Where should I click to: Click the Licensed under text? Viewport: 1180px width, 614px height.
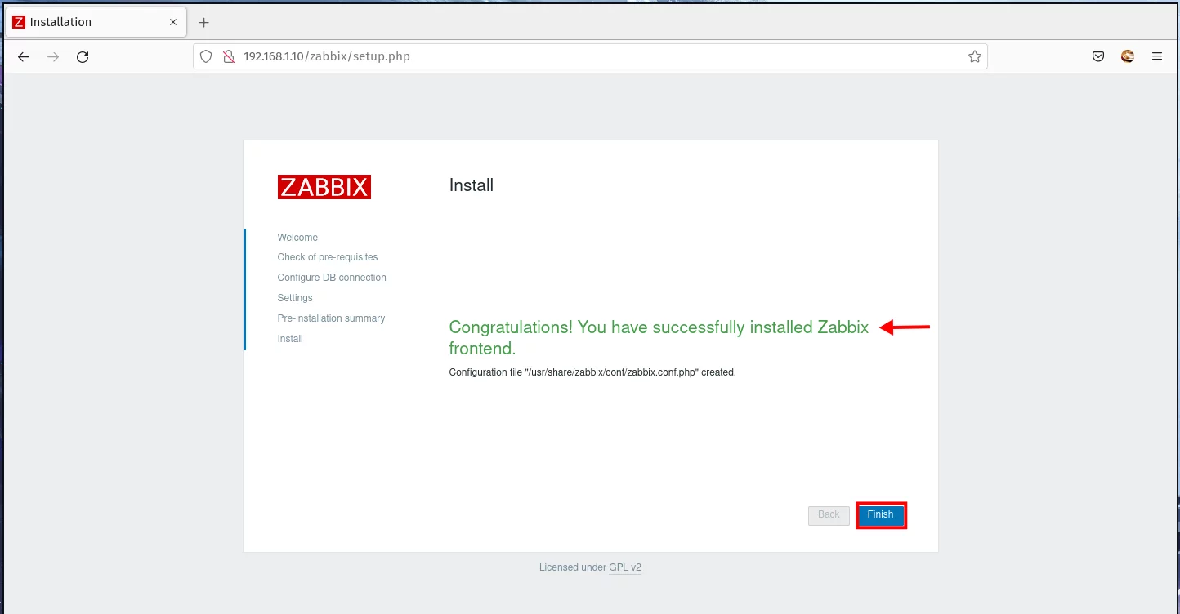click(x=572, y=567)
